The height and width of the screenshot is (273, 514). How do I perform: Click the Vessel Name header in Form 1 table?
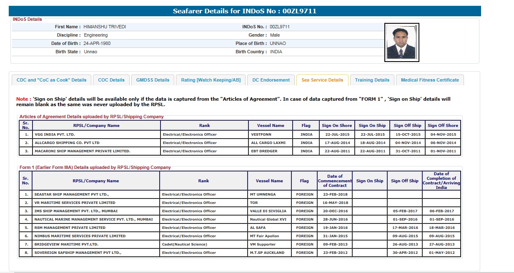tap(269, 181)
